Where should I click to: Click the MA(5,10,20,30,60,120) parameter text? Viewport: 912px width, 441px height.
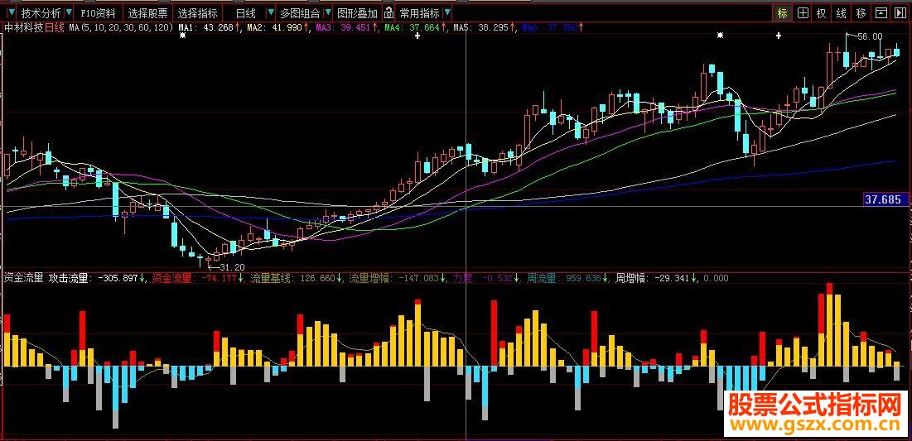[x=121, y=26]
